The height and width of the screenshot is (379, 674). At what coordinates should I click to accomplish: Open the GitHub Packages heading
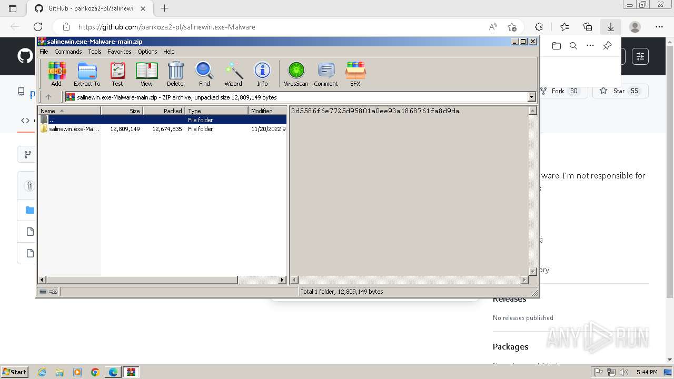[510, 346]
